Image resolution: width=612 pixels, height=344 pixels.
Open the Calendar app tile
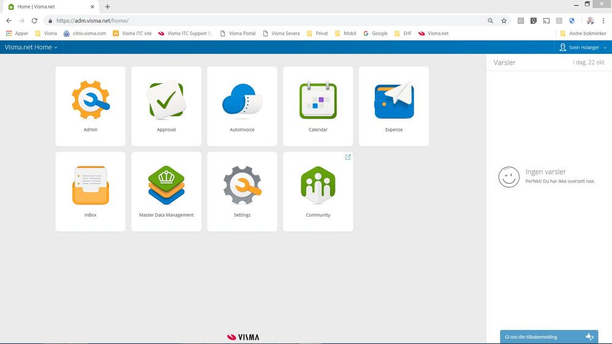tap(318, 106)
